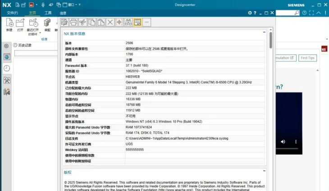
Task: Click the minus icon in information toolbar
Action: click(147, 22)
